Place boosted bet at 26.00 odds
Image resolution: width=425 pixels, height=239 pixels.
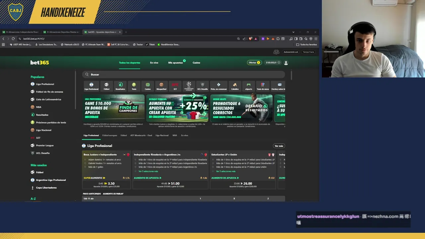pyautogui.click(x=243, y=185)
